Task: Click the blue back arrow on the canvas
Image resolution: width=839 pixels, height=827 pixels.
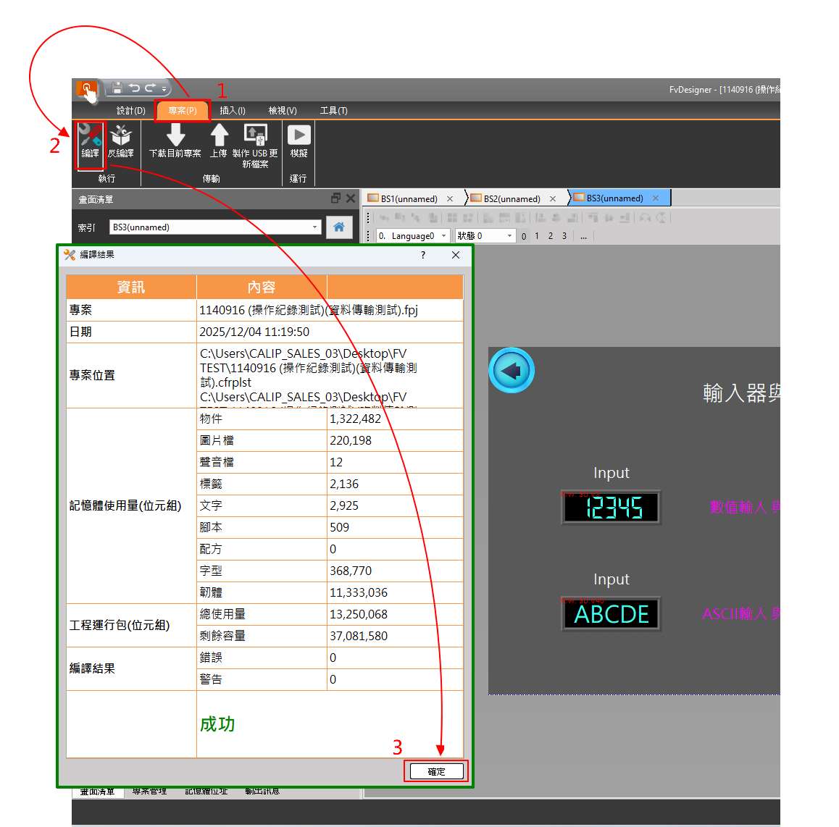Action: [x=511, y=371]
